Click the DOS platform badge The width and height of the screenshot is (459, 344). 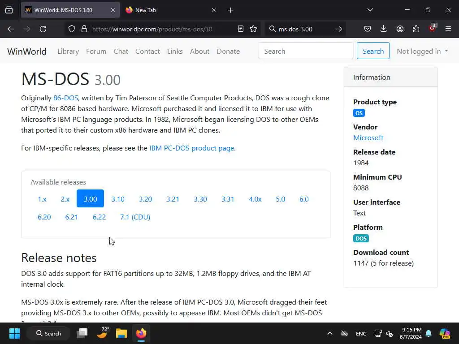click(361, 238)
